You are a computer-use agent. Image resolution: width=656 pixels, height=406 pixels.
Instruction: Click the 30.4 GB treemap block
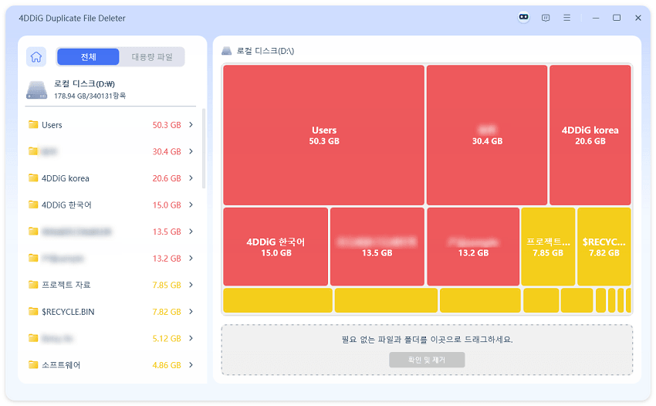click(487, 135)
